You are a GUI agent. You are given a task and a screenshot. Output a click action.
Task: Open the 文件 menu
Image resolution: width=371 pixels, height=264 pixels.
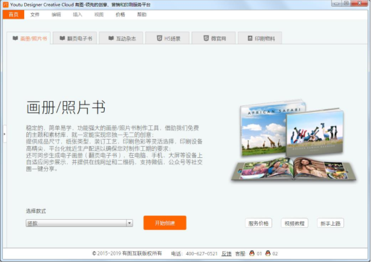(x=35, y=15)
